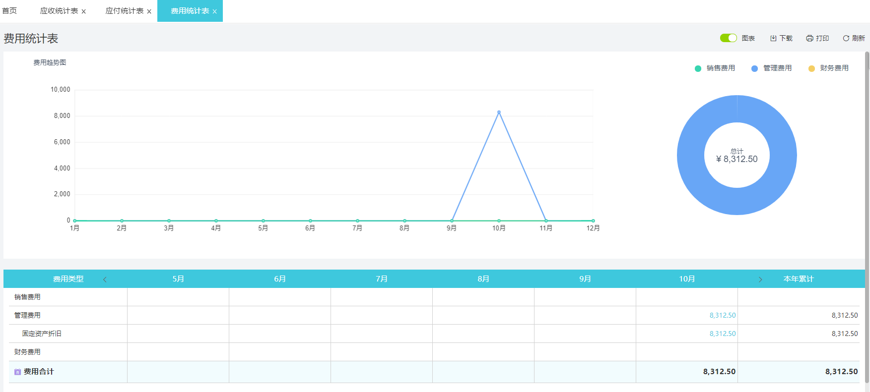The image size is (870, 392).
Task: Click the 5月 column header
Action: click(x=178, y=279)
